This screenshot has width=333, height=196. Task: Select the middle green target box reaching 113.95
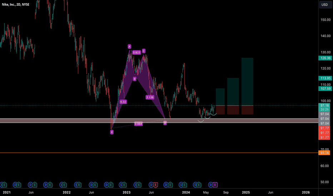pos(233,92)
